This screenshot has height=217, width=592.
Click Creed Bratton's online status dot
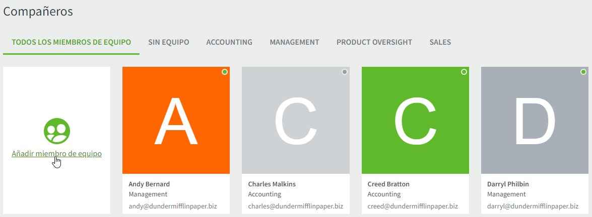pyautogui.click(x=464, y=72)
